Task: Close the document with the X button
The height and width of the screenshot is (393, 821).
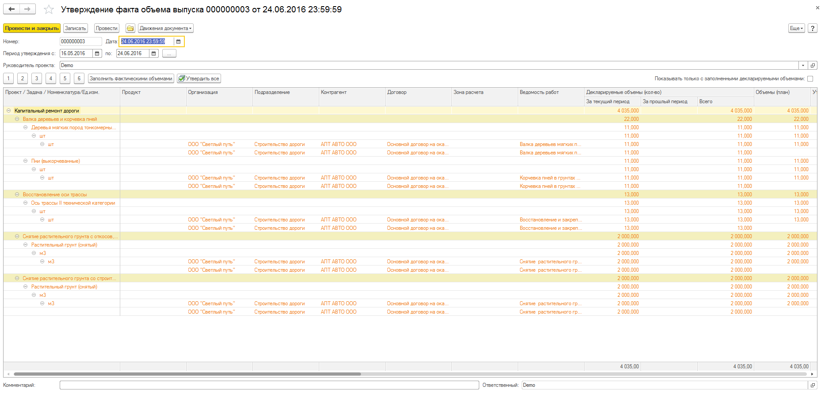Action: 817,7
